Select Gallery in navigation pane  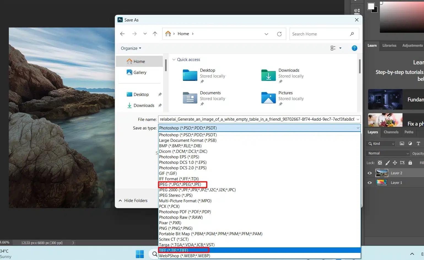click(x=139, y=72)
